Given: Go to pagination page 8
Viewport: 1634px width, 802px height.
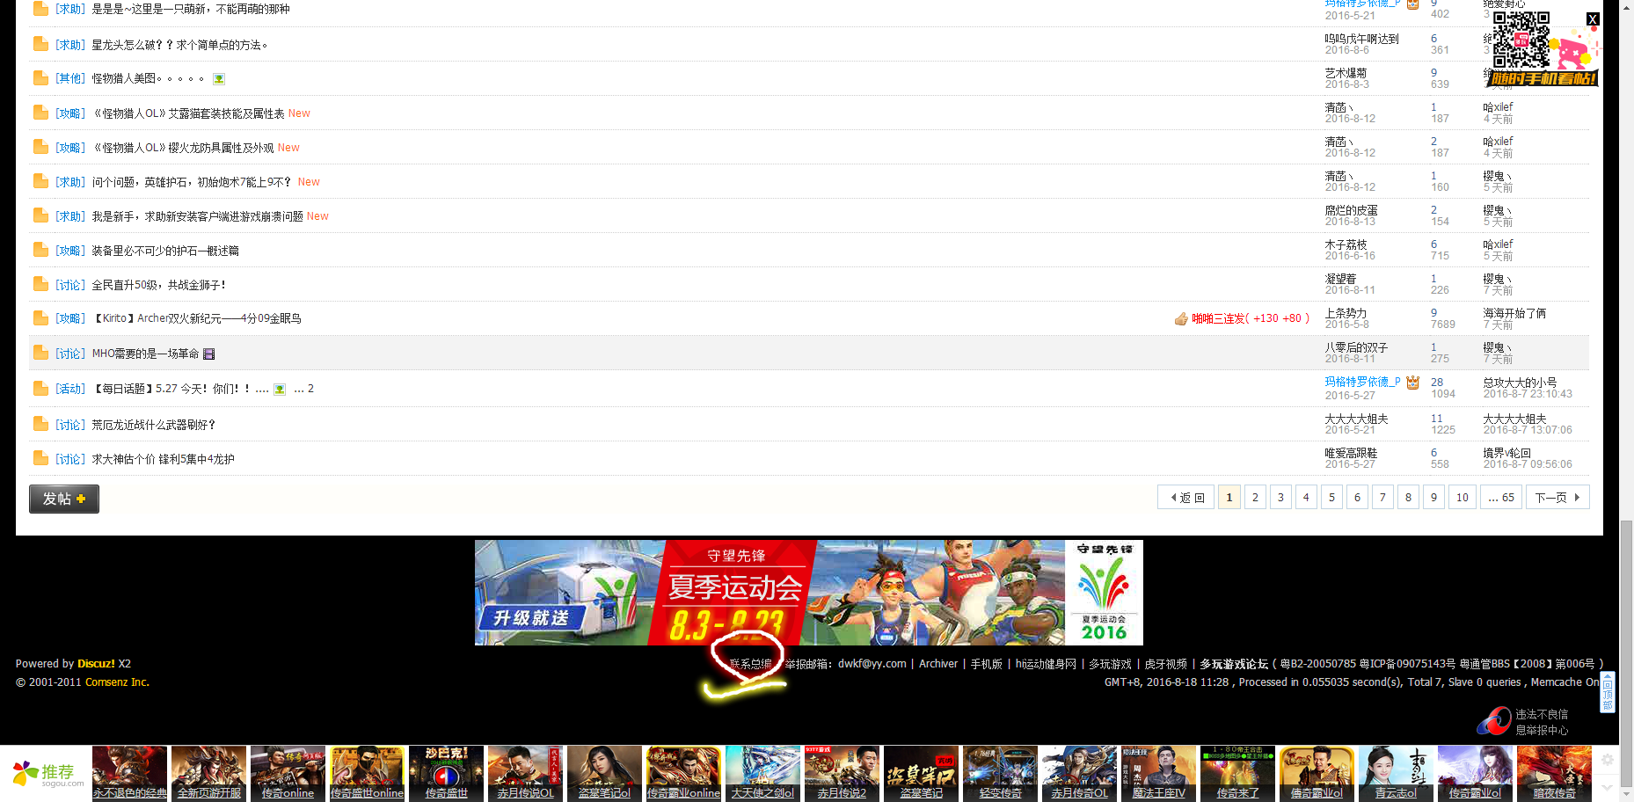Looking at the screenshot, I should [1408, 498].
